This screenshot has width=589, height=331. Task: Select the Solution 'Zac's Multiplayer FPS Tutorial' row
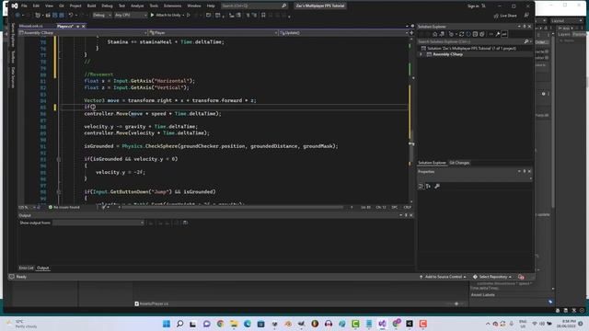coord(472,49)
